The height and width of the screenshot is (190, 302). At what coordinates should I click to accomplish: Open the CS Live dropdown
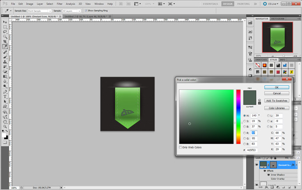[270, 4]
